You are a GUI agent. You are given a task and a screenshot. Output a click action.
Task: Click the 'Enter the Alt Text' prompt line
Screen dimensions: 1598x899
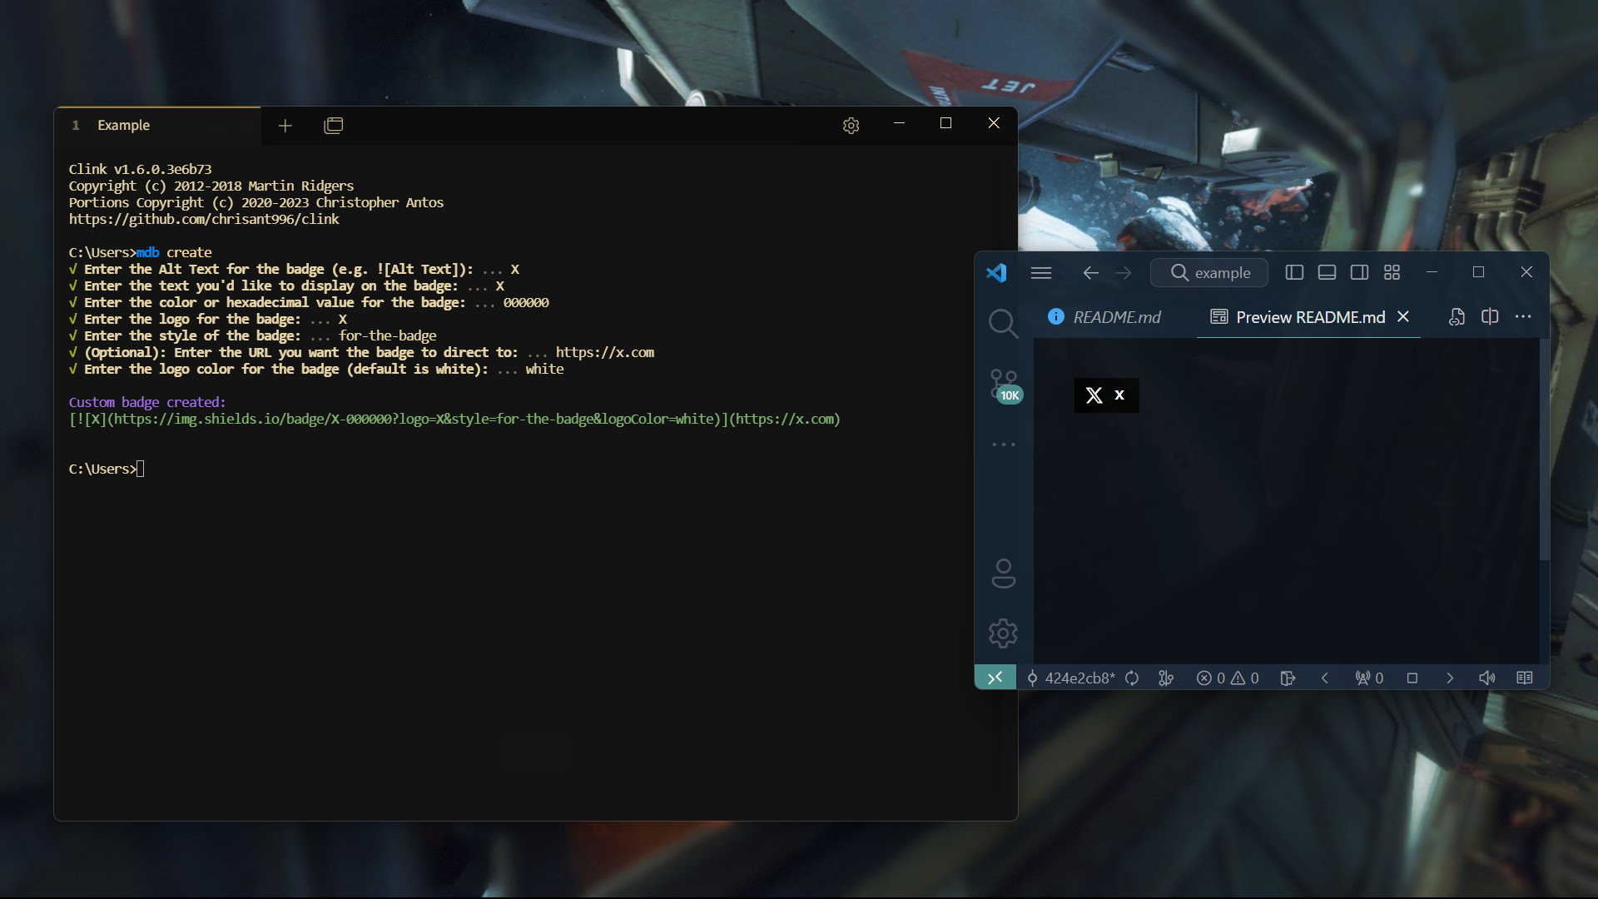[294, 269]
